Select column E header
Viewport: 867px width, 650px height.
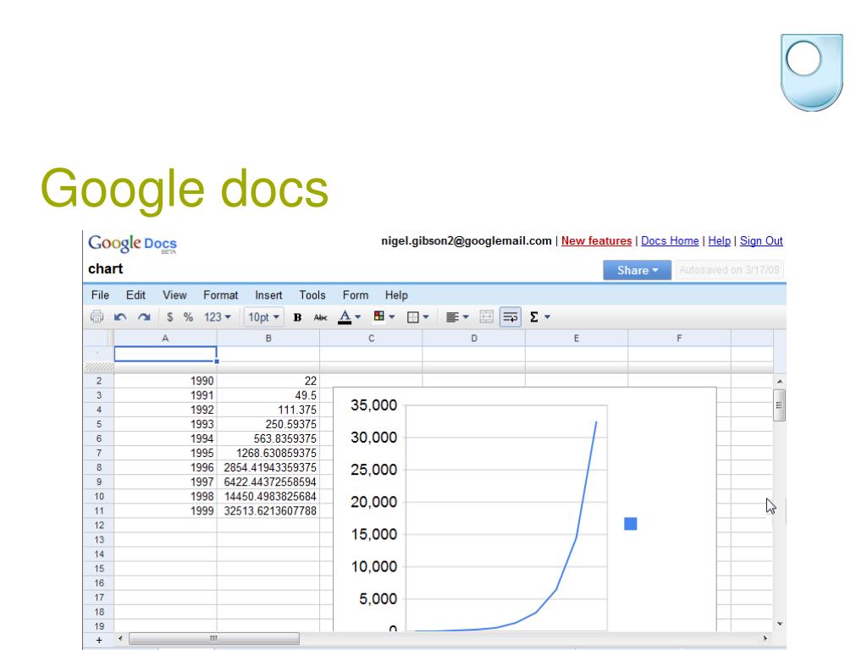576,339
